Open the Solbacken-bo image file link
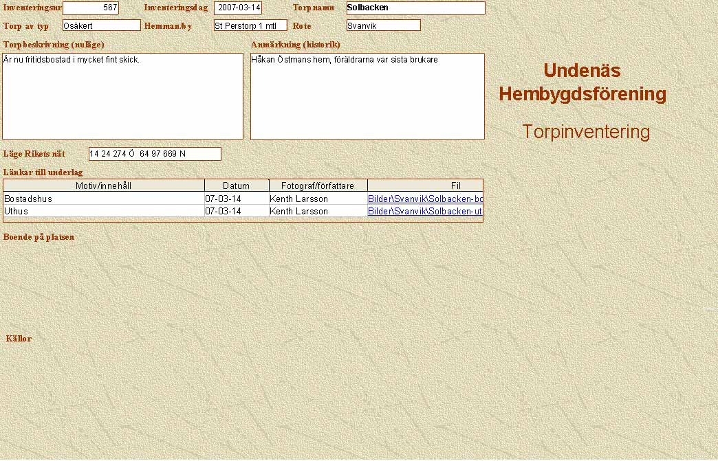 click(x=425, y=199)
